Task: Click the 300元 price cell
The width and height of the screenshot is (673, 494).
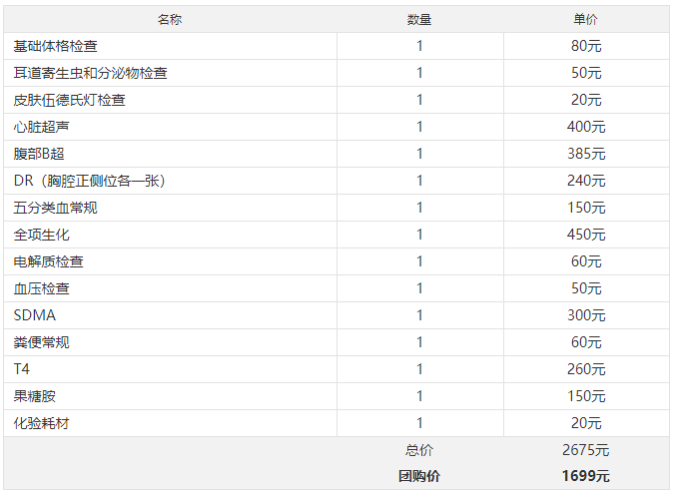Action: tap(586, 315)
